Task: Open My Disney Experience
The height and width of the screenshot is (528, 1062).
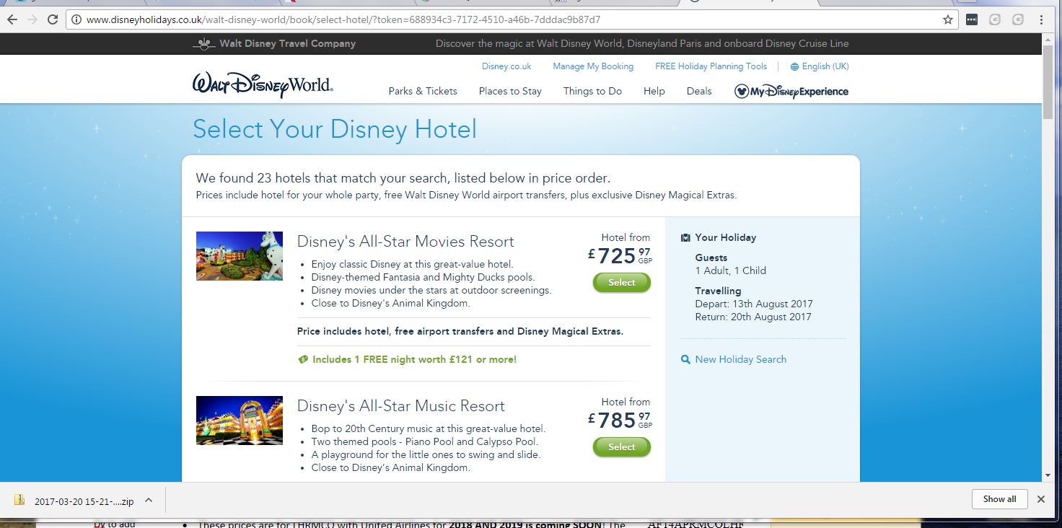Action: click(791, 92)
